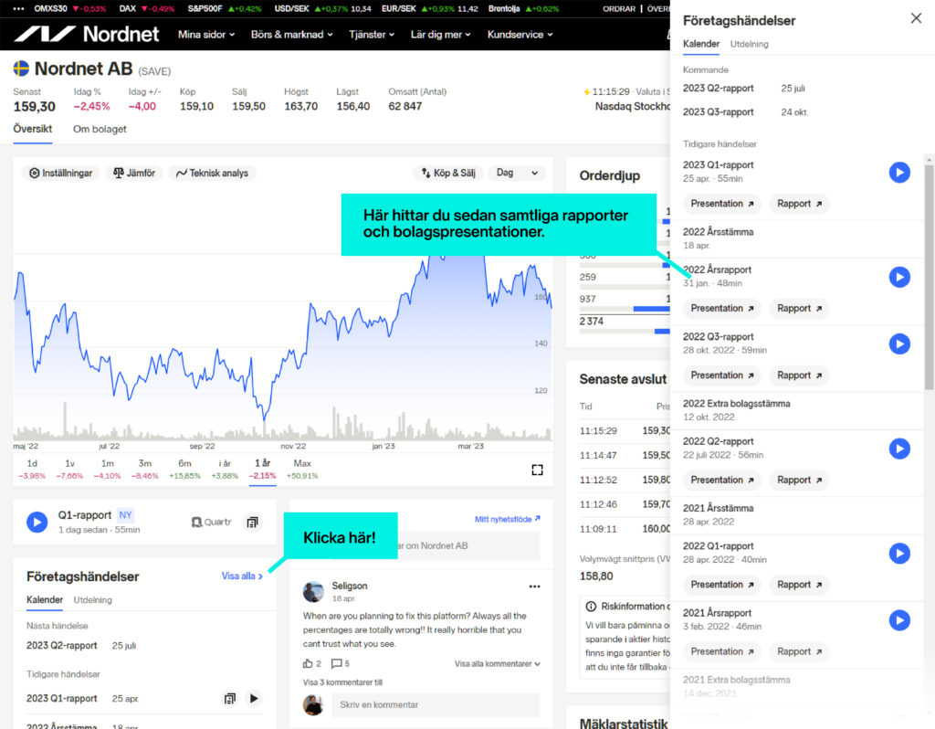The width and height of the screenshot is (935, 729).
Task: Select the 6m chart period
Action: pyautogui.click(x=184, y=470)
